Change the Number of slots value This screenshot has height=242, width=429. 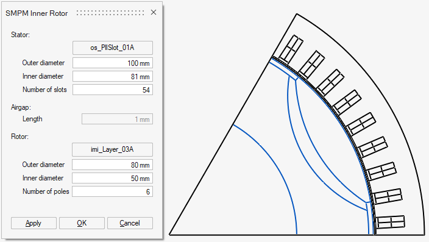(113, 90)
